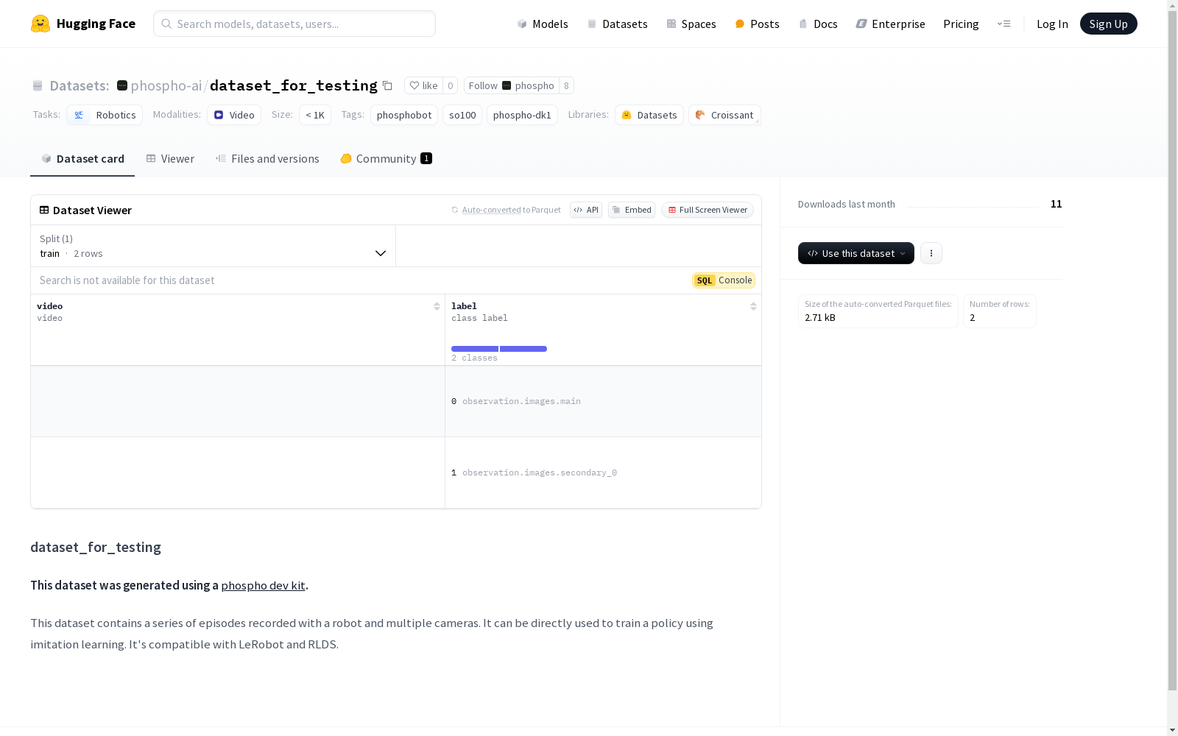This screenshot has height=736, width=1178.
Task: Open the more navigation menu icon
Action: pyautogui.click(x=1004, y=24)
